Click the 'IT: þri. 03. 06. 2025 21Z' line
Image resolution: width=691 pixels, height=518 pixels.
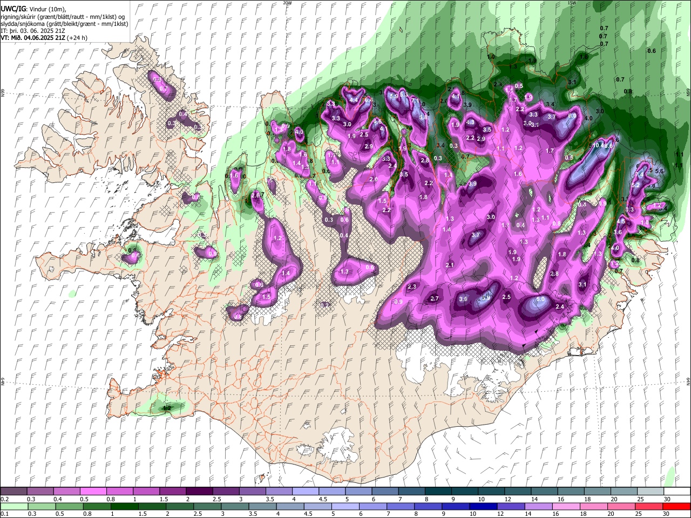point(32,31)
